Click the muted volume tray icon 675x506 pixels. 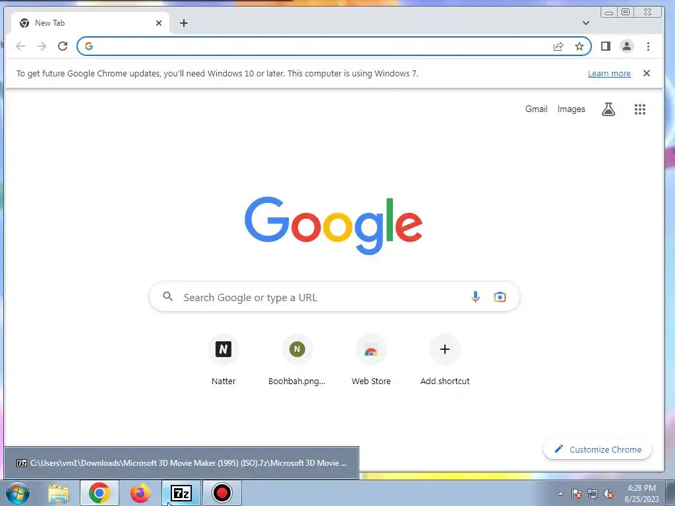point(608,493)
